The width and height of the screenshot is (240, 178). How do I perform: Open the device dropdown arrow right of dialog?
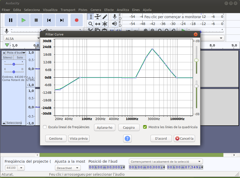(x=221, y=38)
